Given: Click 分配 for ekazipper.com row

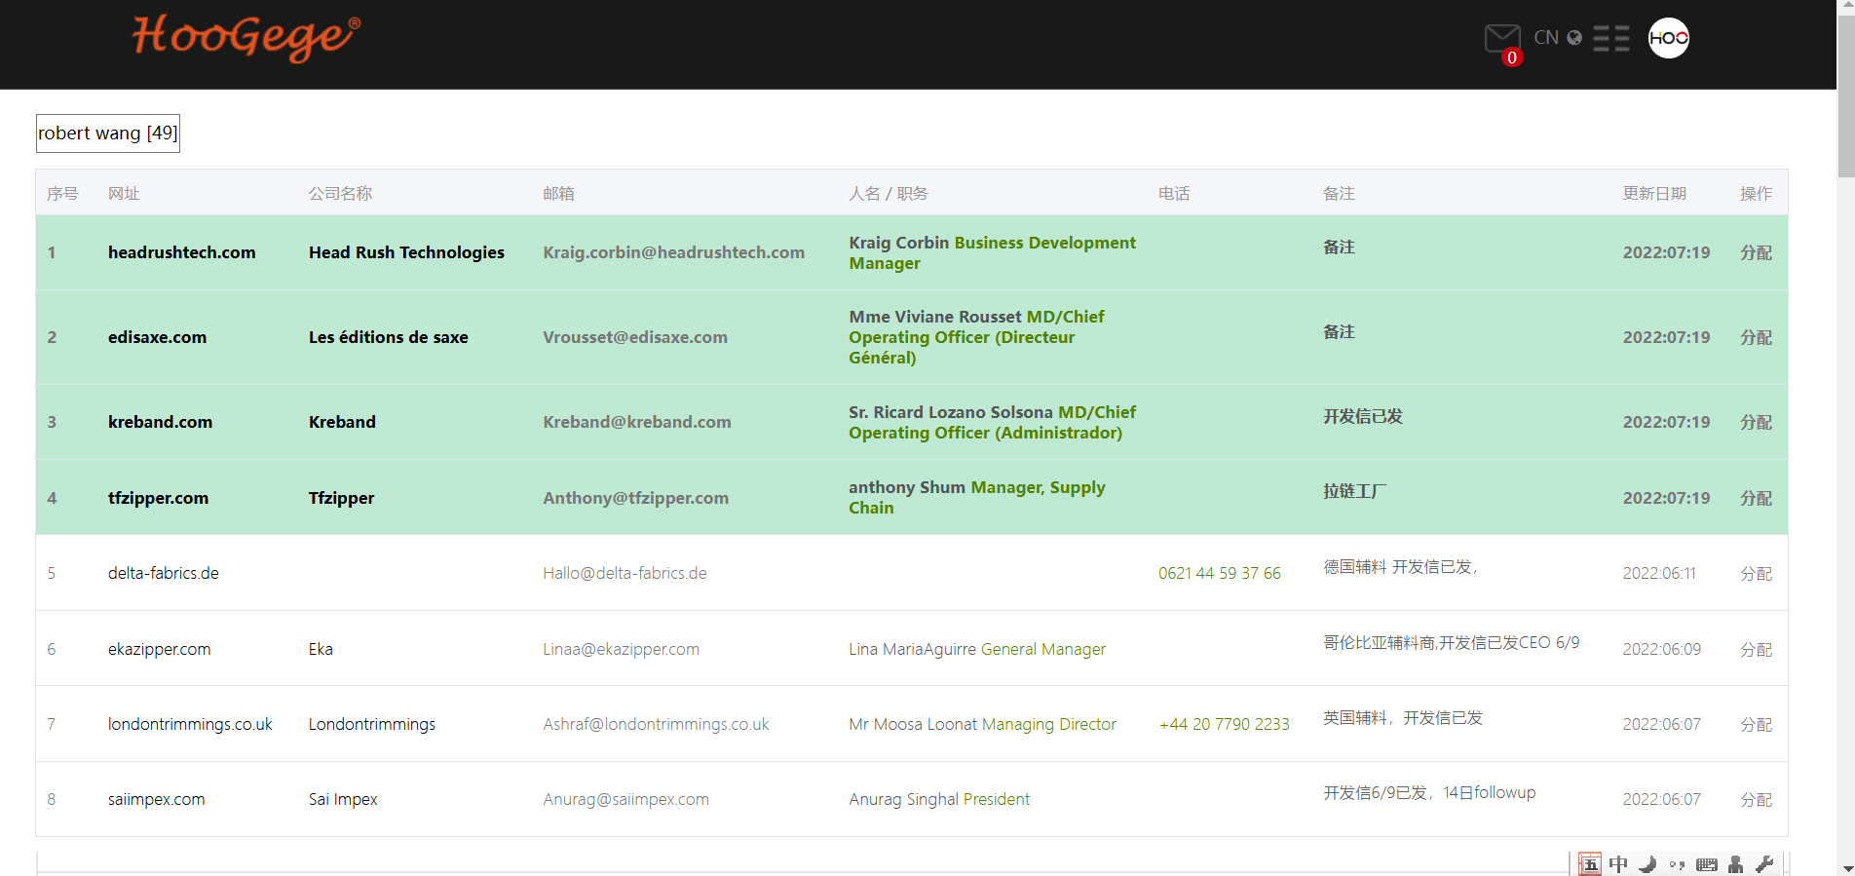Looking at the screenshot, I should point(1756,649).
